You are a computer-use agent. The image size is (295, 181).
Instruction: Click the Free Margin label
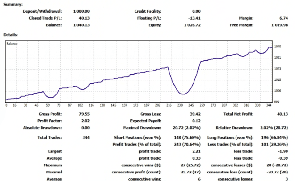pyautogui.click(x=242, y=25)
